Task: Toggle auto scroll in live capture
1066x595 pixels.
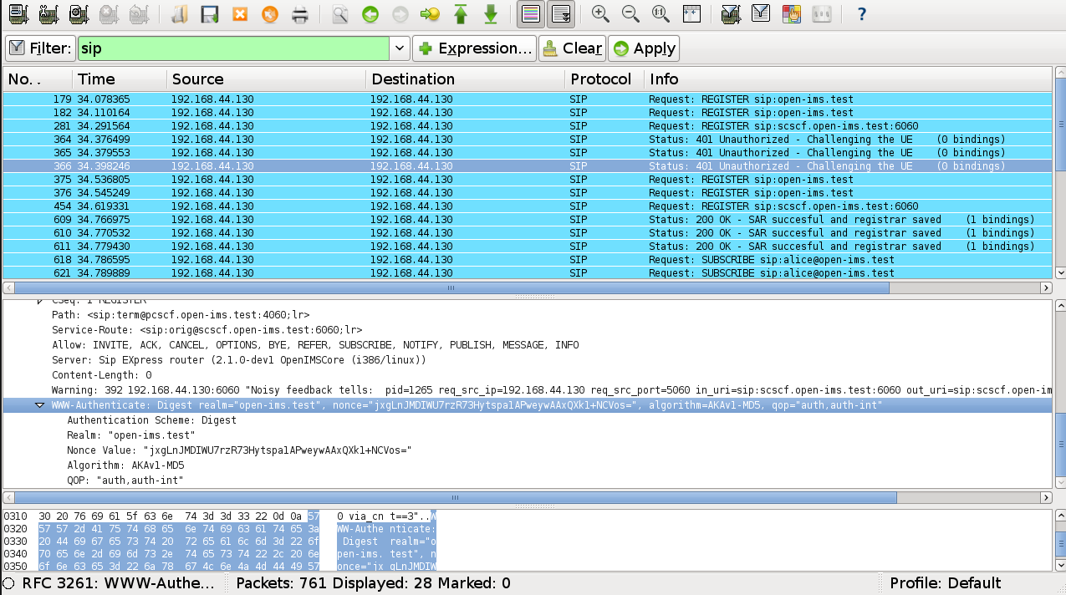Action: coord(561,13)
